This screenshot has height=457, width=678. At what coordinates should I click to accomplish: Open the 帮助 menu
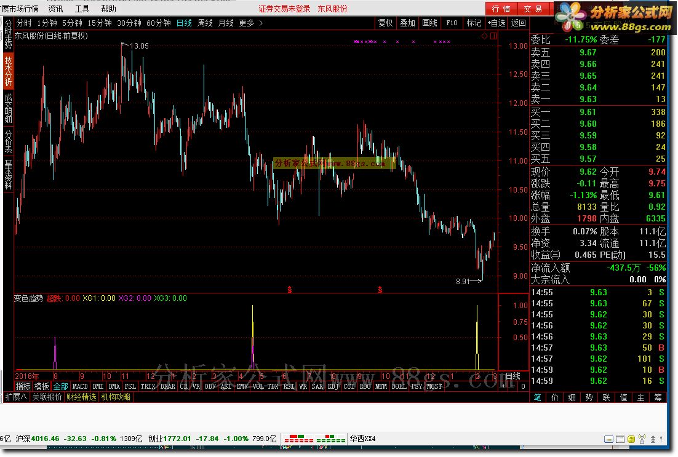pos(108,9)
